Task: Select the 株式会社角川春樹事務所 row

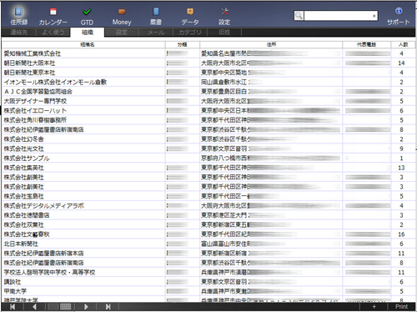Action: point(208,120)
